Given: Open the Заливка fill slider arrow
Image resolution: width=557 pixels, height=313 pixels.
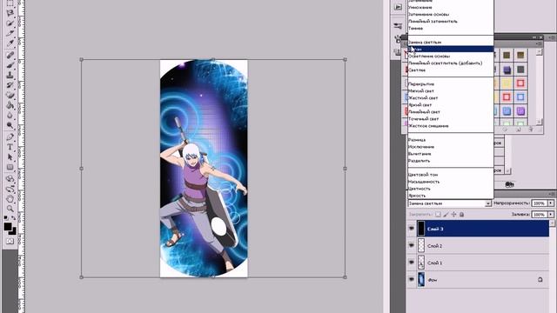Looking at the screenshot, I should pos(551,215).
